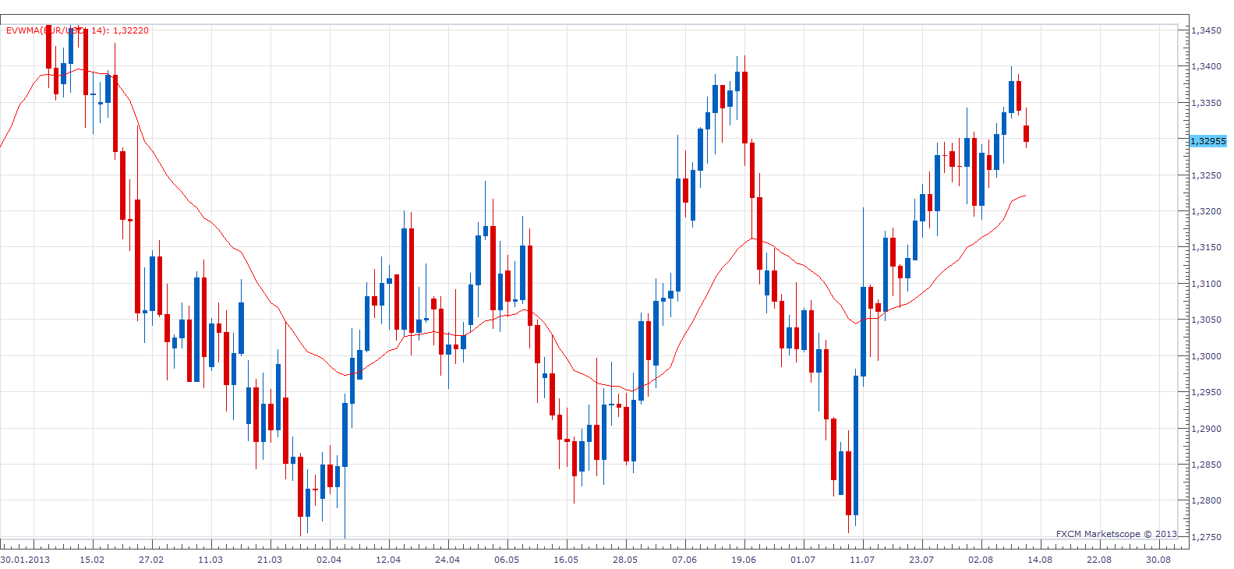Click the 1,3150 price axis label
The image size is (1234, 569).
pyautogui.click(x=1207, y=247)
